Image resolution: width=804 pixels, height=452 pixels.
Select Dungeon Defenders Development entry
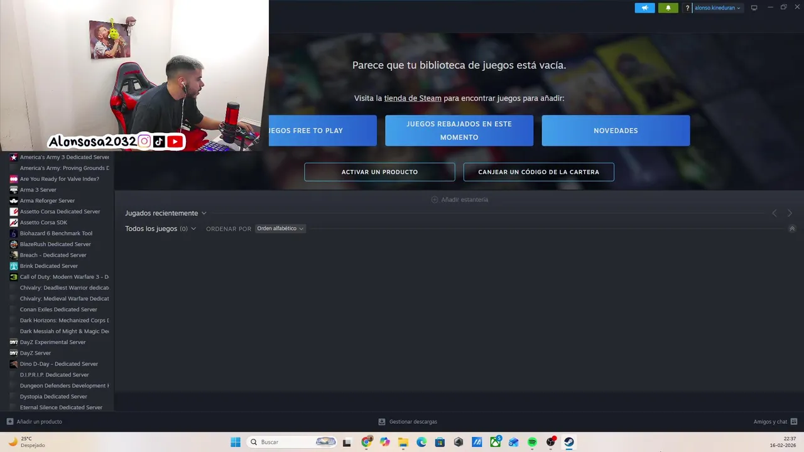(x=59, y=385)
